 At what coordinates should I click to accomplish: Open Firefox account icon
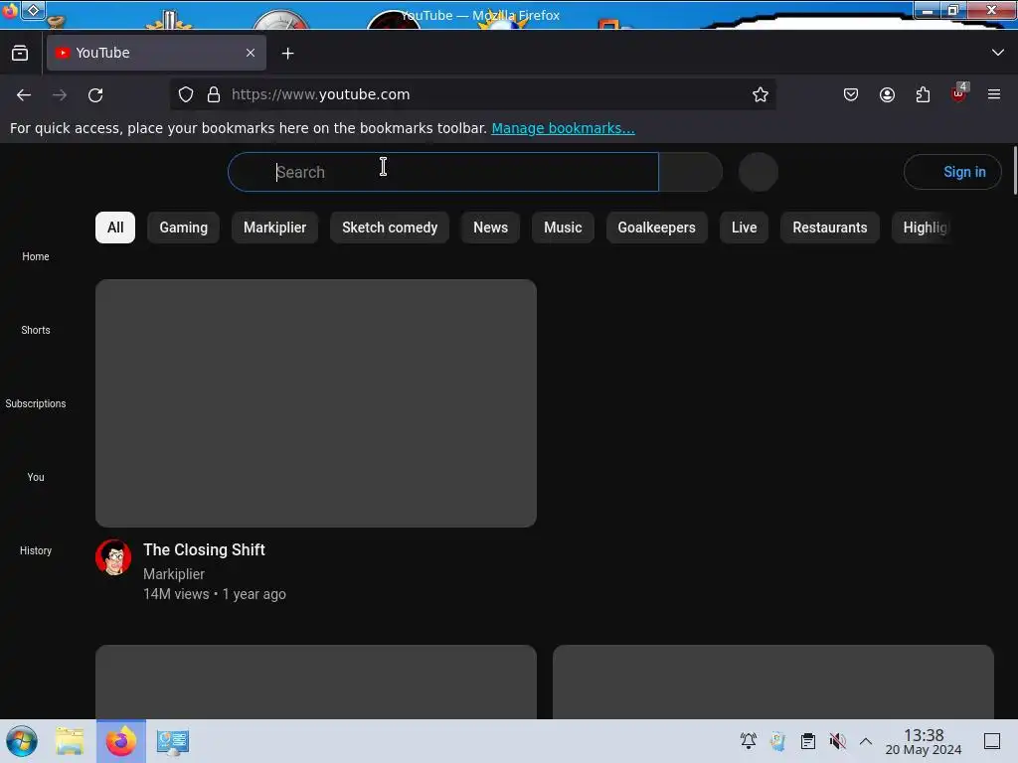[x=887, y=94]
